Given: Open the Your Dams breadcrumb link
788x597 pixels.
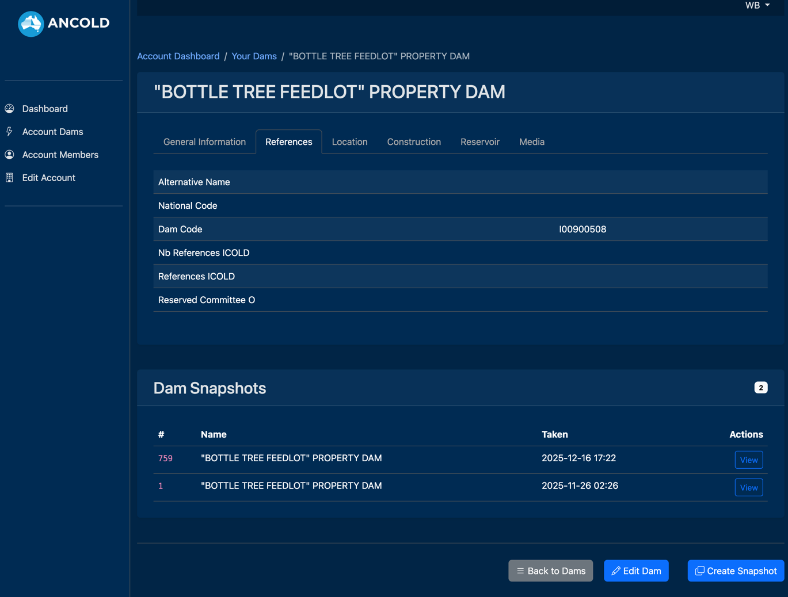Looking at the screenshot, I should click(254, 56).
